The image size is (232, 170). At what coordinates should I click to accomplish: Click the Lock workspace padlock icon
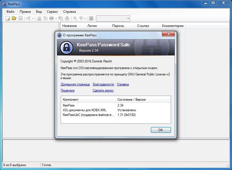click(91, 18)
